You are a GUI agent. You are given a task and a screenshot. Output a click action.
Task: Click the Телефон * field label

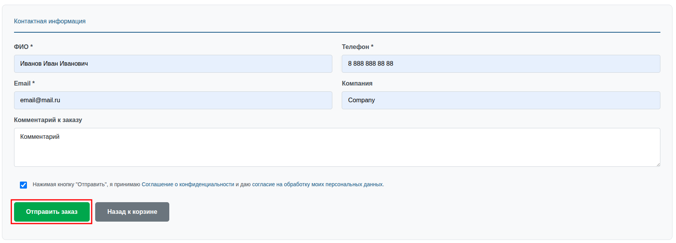[x=358, y=47]
